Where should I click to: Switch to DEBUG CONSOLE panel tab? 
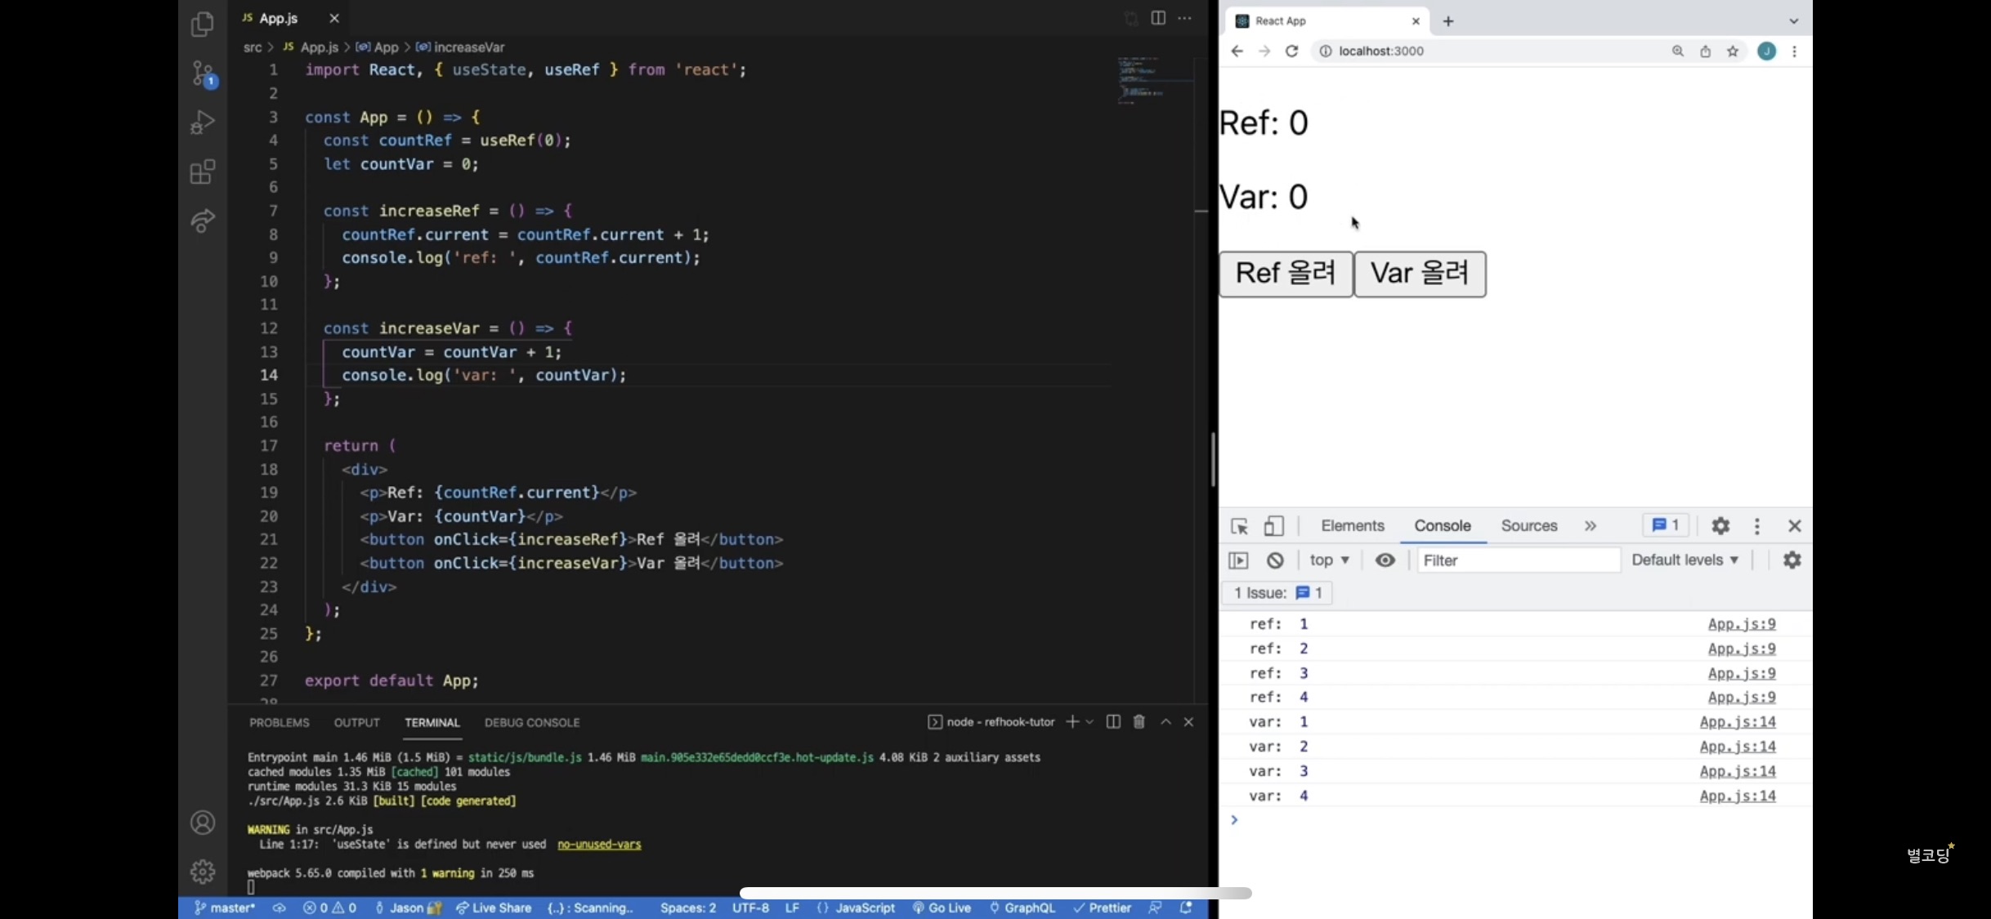pyautogui.click(x=531, y=723)
